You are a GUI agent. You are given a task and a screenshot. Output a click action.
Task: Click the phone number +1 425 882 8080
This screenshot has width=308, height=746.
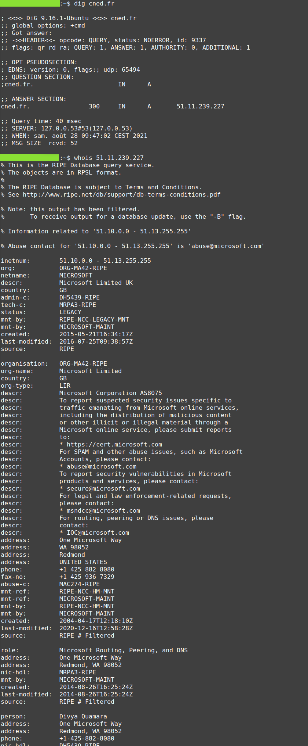(87, 570)
